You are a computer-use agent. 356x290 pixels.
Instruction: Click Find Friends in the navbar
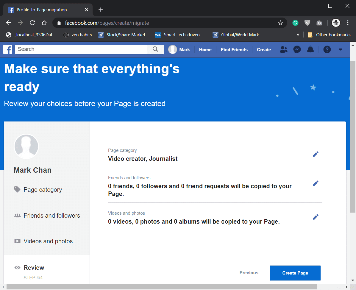(234, 50)
